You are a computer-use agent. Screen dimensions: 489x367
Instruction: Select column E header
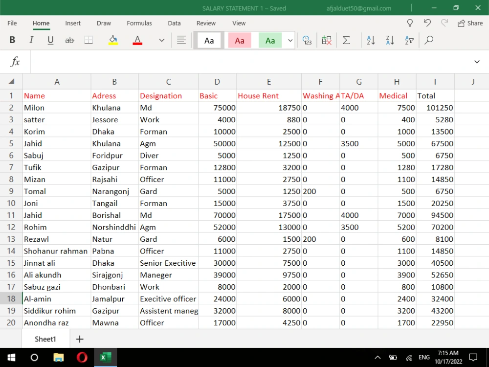tap(269, 82)
